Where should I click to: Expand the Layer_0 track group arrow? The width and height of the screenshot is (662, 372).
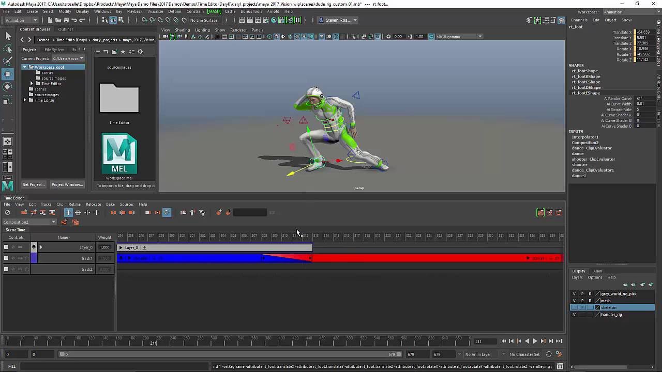point(41,247)
